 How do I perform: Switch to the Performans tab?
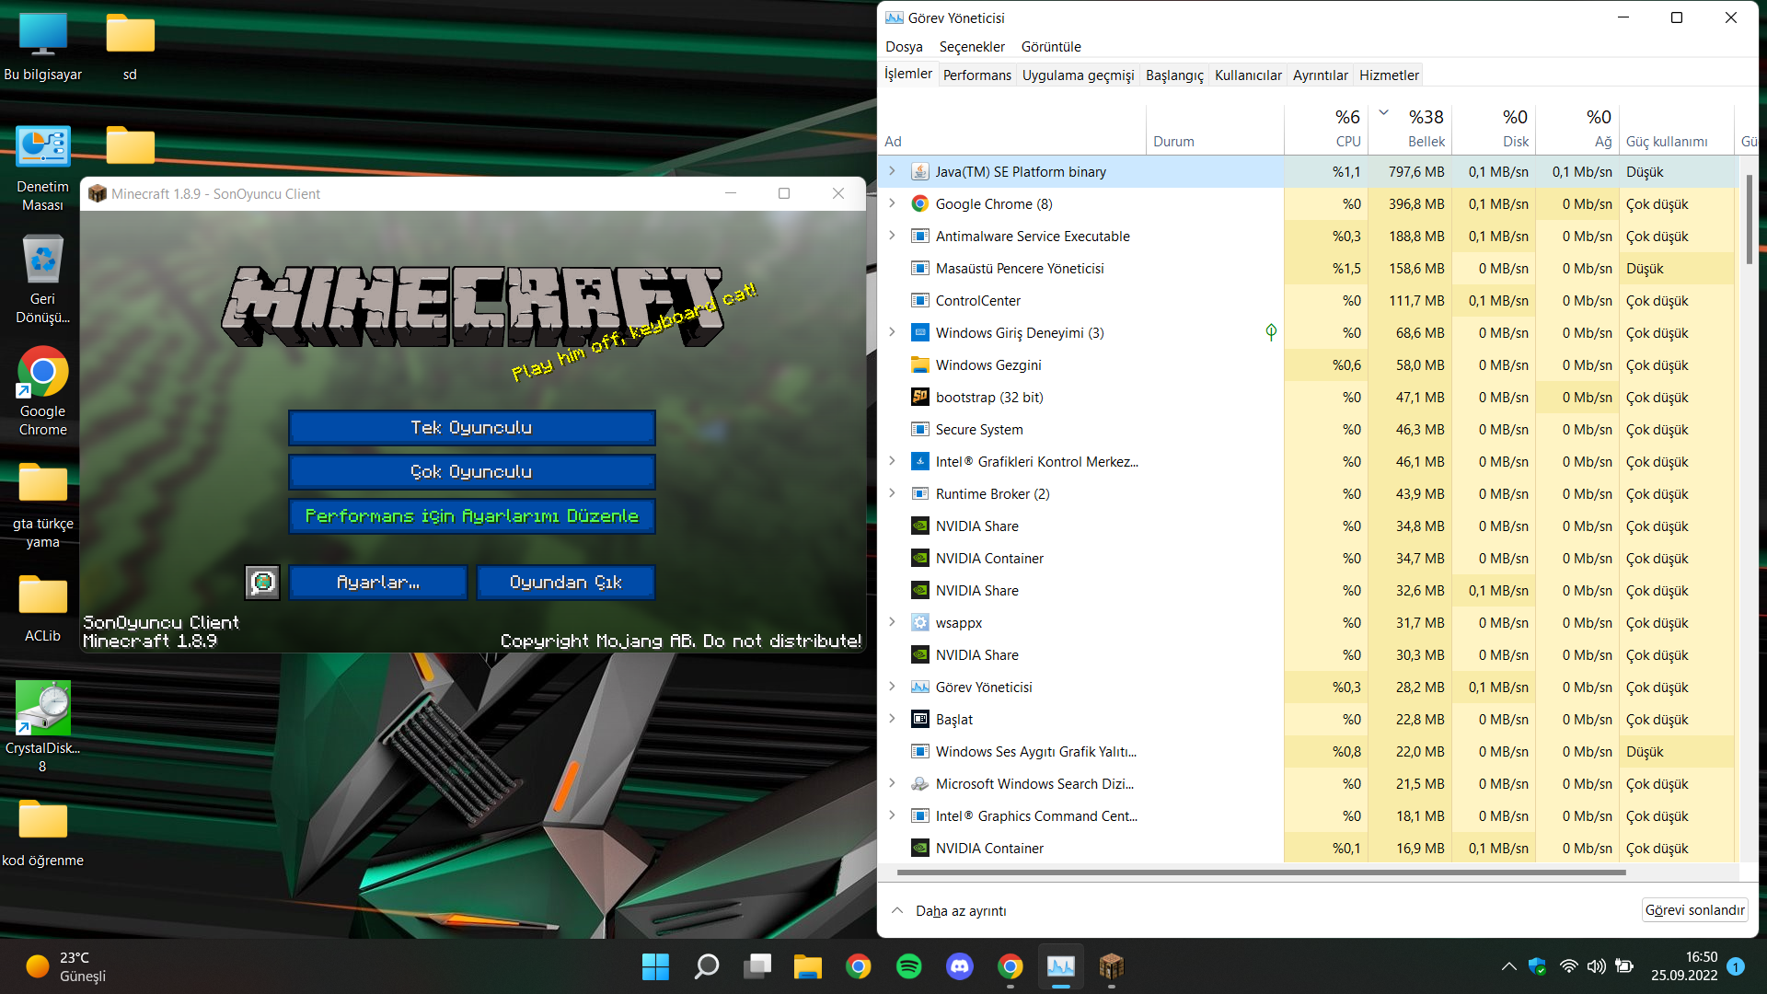[976, 75]
